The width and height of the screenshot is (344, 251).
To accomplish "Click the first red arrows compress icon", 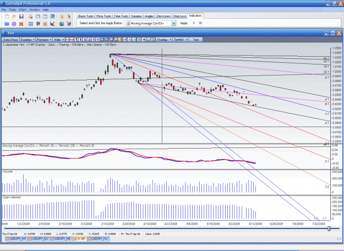I will [68, 40].
